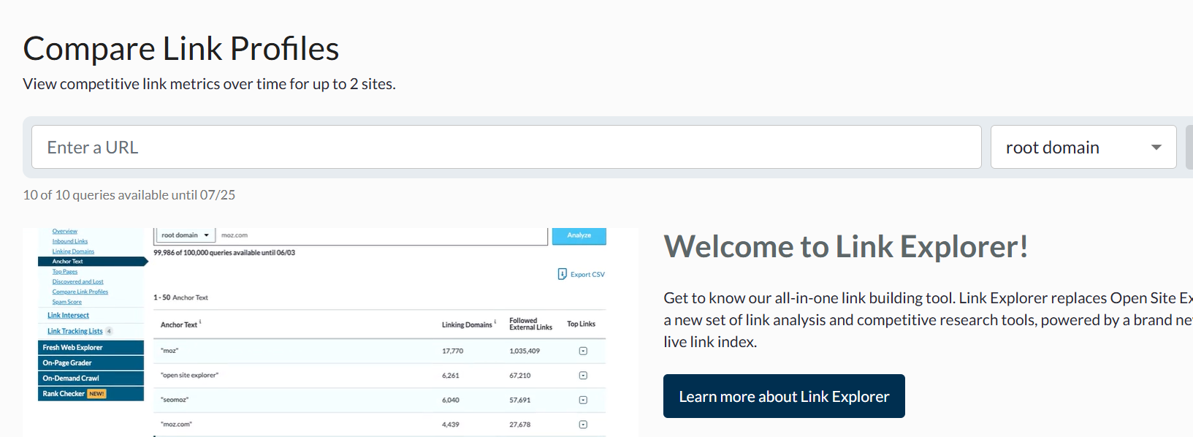The width and height of the screenshot is (1193, 437).
Task: Click Link Tracking Lists in preview sidebar
Action: [x=75, y=331]
